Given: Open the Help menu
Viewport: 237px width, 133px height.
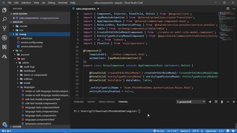Looking at the screenshot, I should point(73,3).
